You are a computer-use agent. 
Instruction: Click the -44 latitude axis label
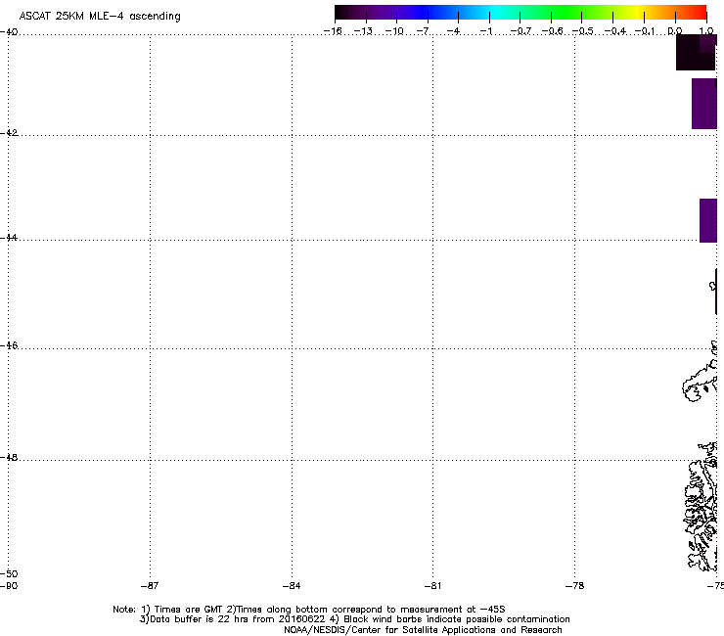click(x=9, y=238)
